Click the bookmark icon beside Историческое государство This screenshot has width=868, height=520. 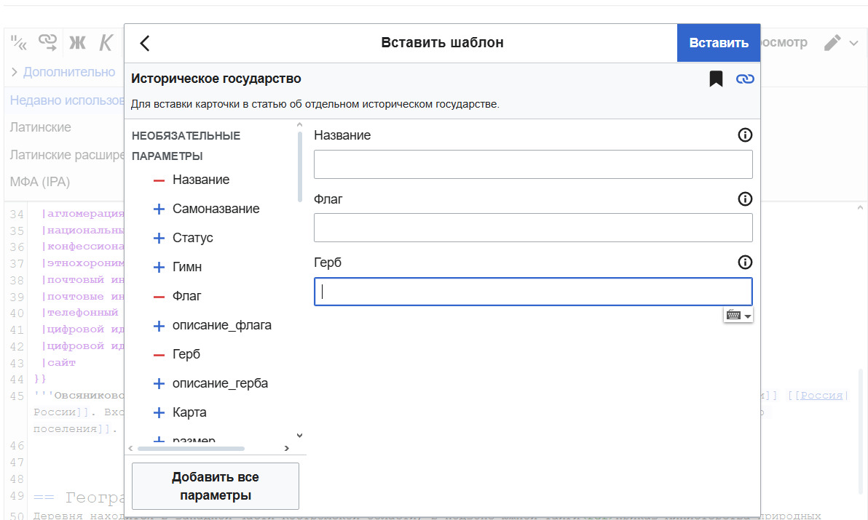[x=716, y=79]
